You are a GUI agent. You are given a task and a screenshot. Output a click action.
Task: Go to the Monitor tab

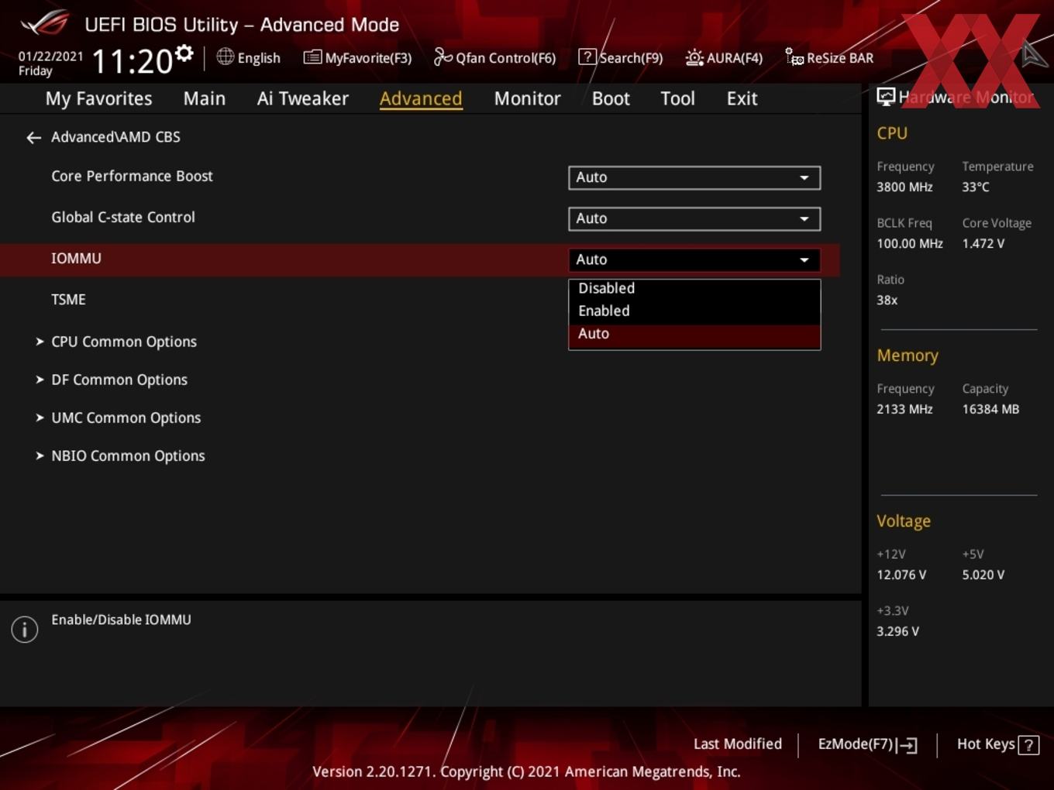pos(527,98)
